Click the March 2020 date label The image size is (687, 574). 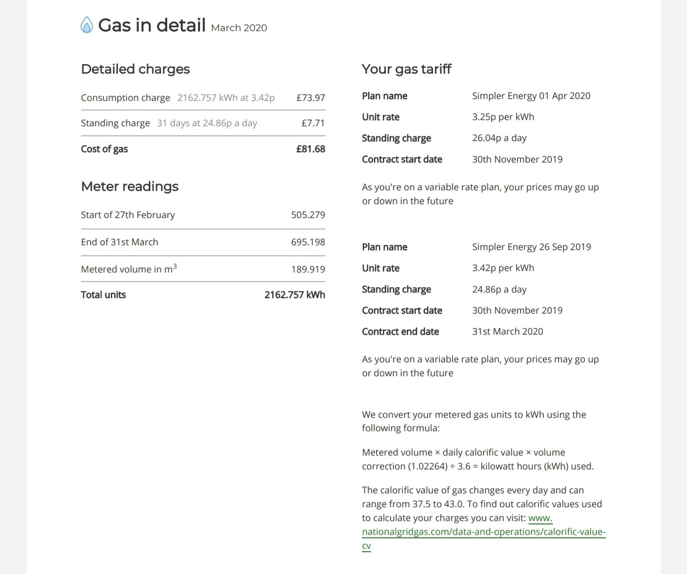pos(239,28)
